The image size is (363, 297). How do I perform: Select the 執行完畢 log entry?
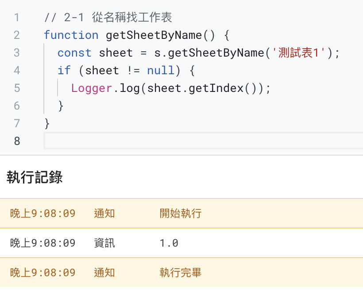pos(181,273)
